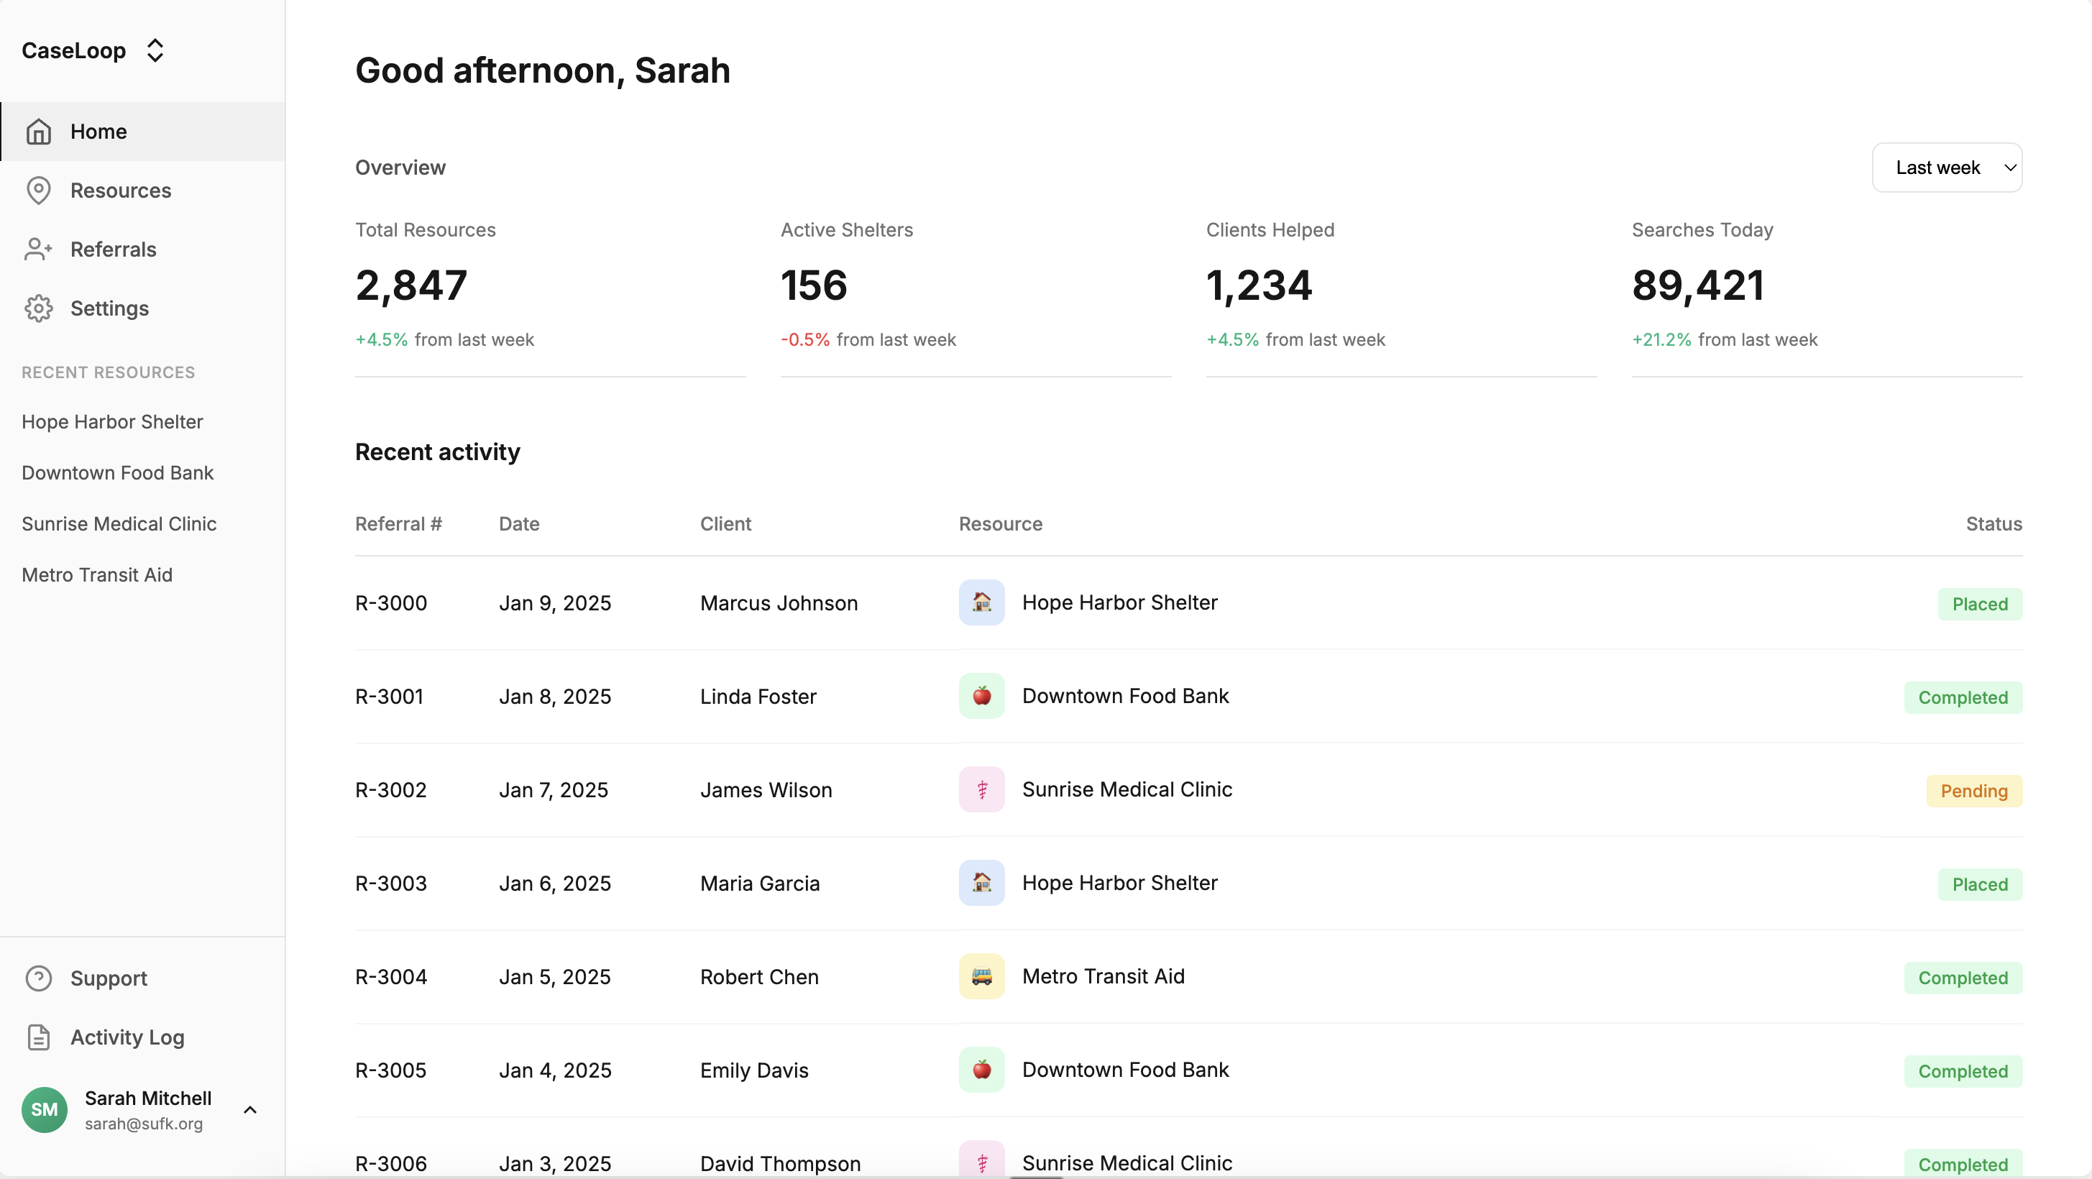The width and height of the screenshot is (2092, 1179).
Task: Click the Support question-mark icon
Action: pyautogui.click(x=39, y=978)
